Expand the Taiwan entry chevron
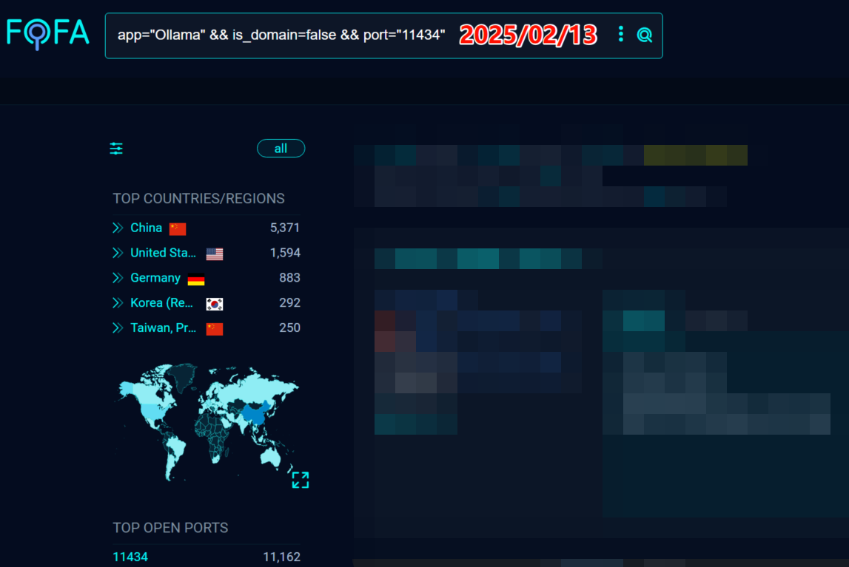This screenshot has width=849, height=567. [118, 328]
